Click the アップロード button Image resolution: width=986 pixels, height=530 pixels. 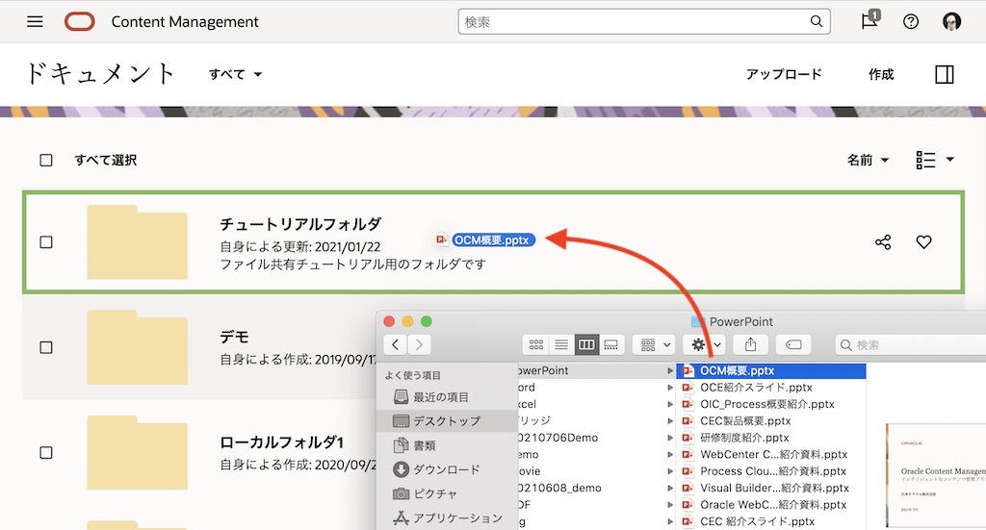click(x=784, y=74)
